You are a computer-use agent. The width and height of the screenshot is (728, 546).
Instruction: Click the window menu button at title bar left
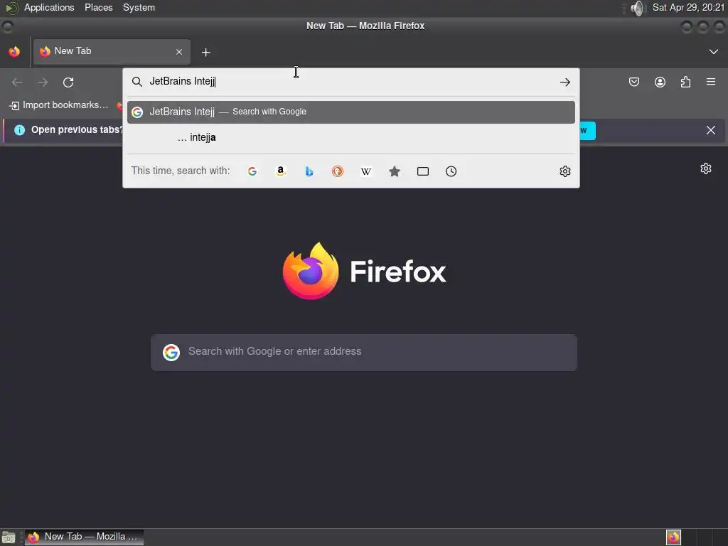(7, 26)
